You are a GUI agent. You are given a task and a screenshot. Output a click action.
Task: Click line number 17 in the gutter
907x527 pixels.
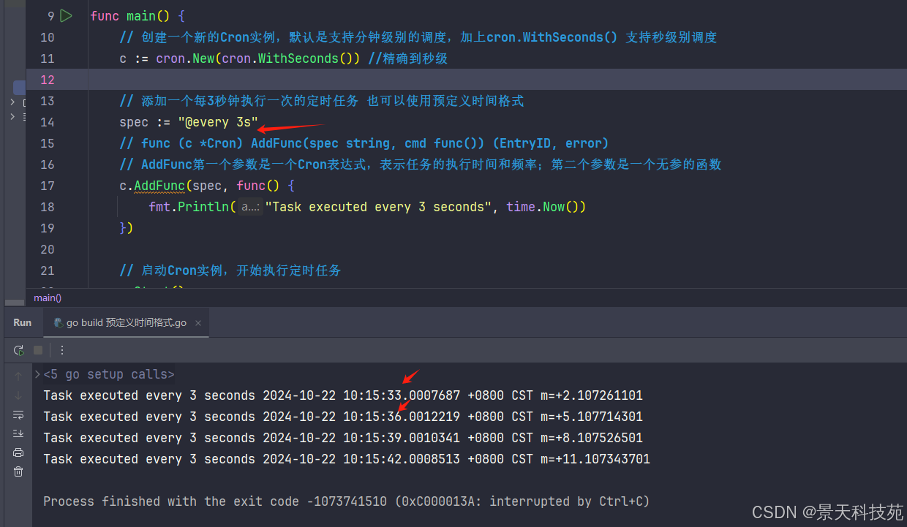click(48, 186)
